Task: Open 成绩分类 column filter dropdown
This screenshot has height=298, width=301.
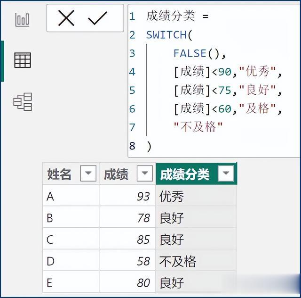Action: [x=226, y=173]
